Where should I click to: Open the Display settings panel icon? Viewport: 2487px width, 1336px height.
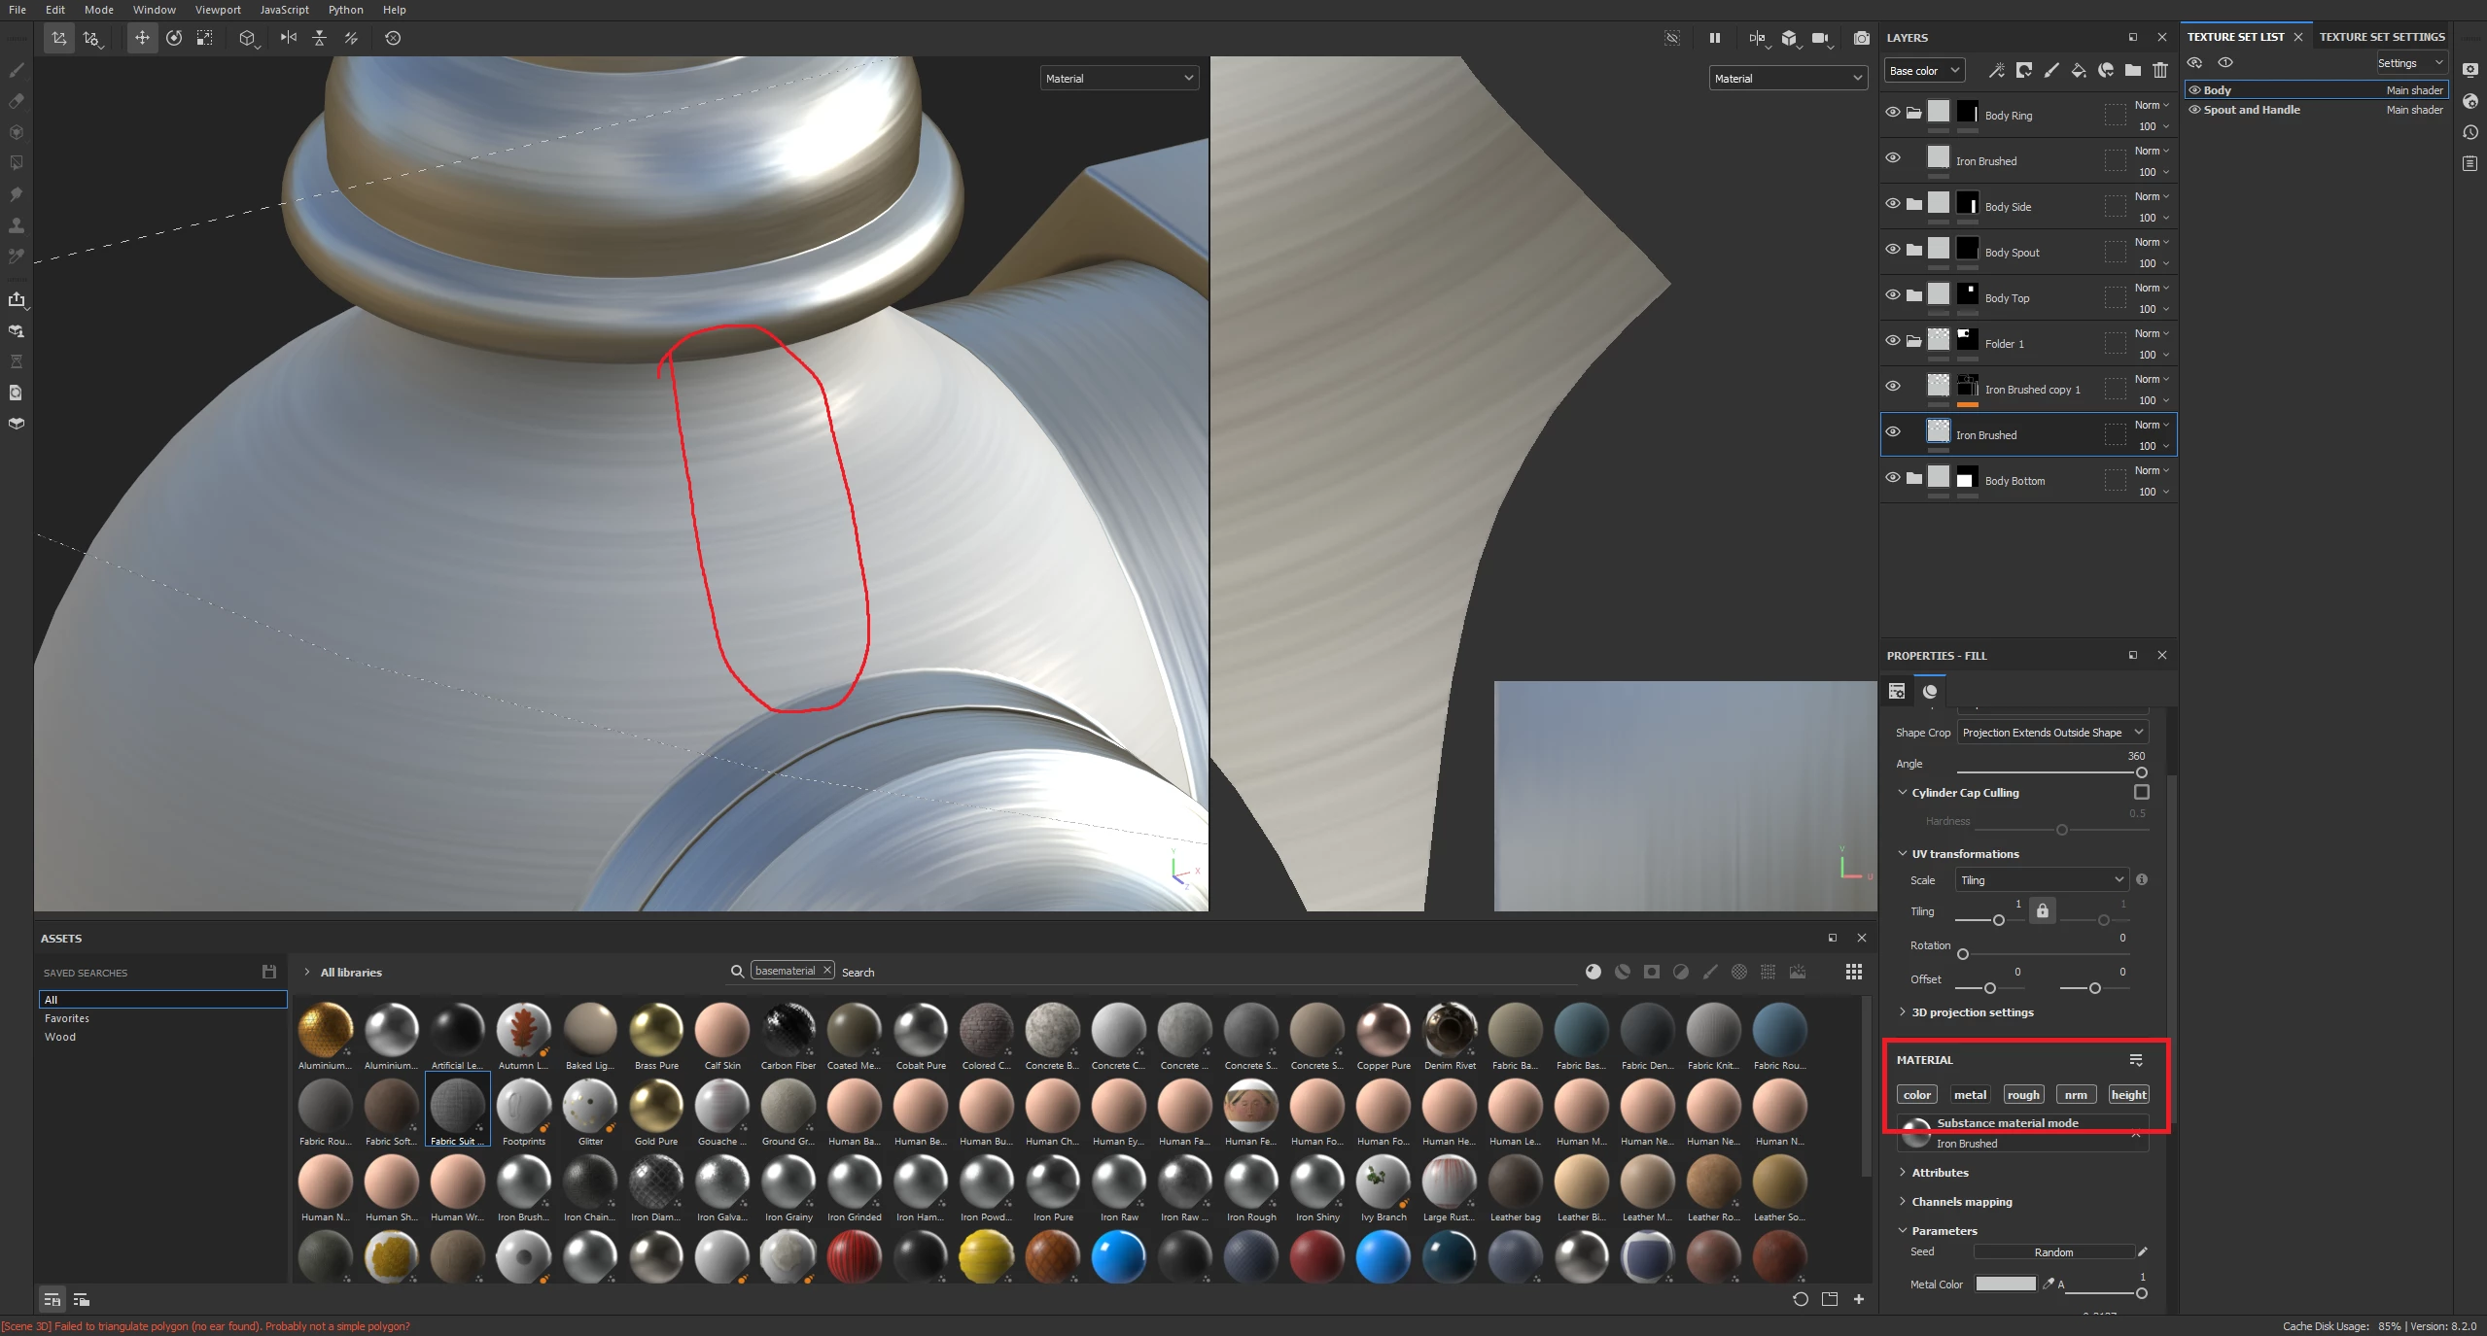(x=2470, y=70)
